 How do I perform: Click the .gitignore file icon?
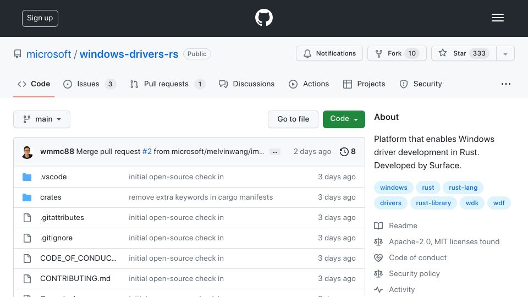tap(27, 238)
